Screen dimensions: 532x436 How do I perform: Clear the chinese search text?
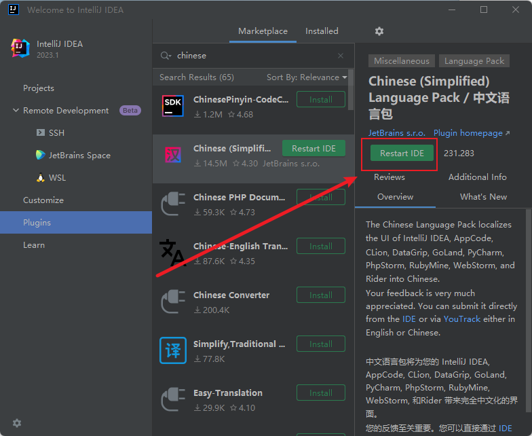(x=341, y=56)
